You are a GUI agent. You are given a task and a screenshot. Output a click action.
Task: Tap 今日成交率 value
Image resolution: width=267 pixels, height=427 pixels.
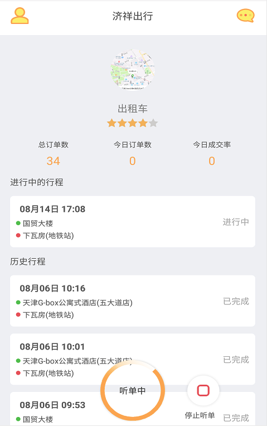click(212, 161)
